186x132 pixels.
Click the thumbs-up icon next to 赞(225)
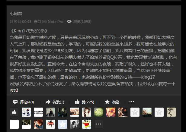[77, 102]
